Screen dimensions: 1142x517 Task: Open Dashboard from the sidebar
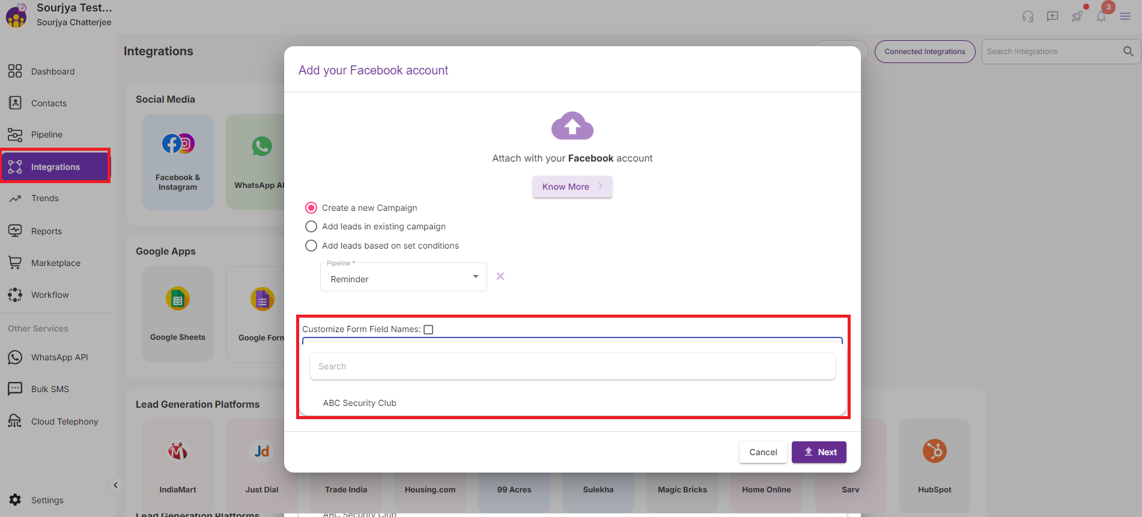click(53, 71)
